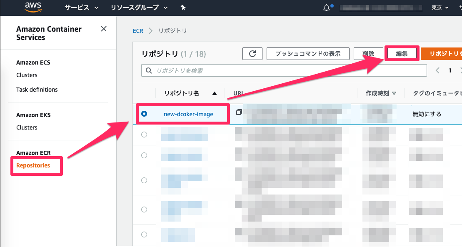
Task: Click the 編集 button
Action: (402, 54)
